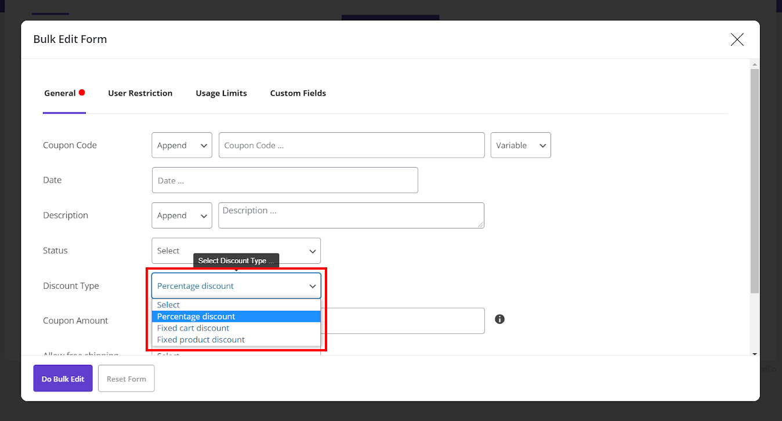Click the info icon beside Coupon Amount
Image resolution: width=782 pixels, height=421 pixels.
click(499, 319)
